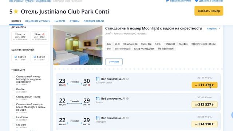This screenshot has width=233, height=131.
Task: Click info icon beside ICS Travel Group meal plan
Action: (127, 79)
